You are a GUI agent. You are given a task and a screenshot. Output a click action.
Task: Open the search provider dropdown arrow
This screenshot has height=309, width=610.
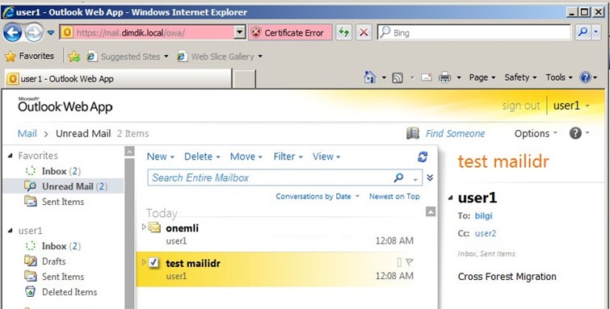pyautogui.click(x=596, y=32)
